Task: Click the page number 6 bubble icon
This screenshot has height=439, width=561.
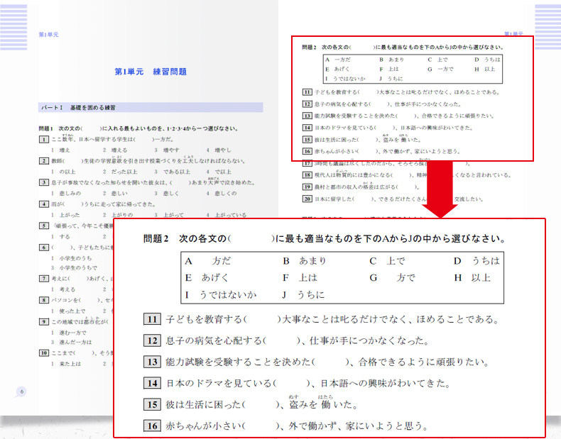Action: point(21,392)
